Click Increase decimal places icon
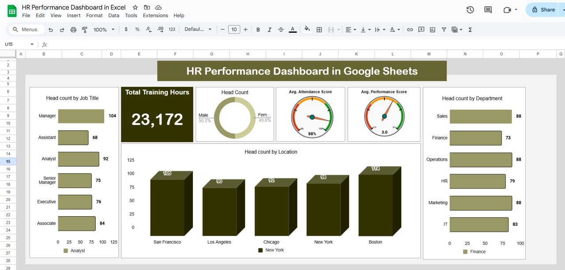 (x=160, y=30)
